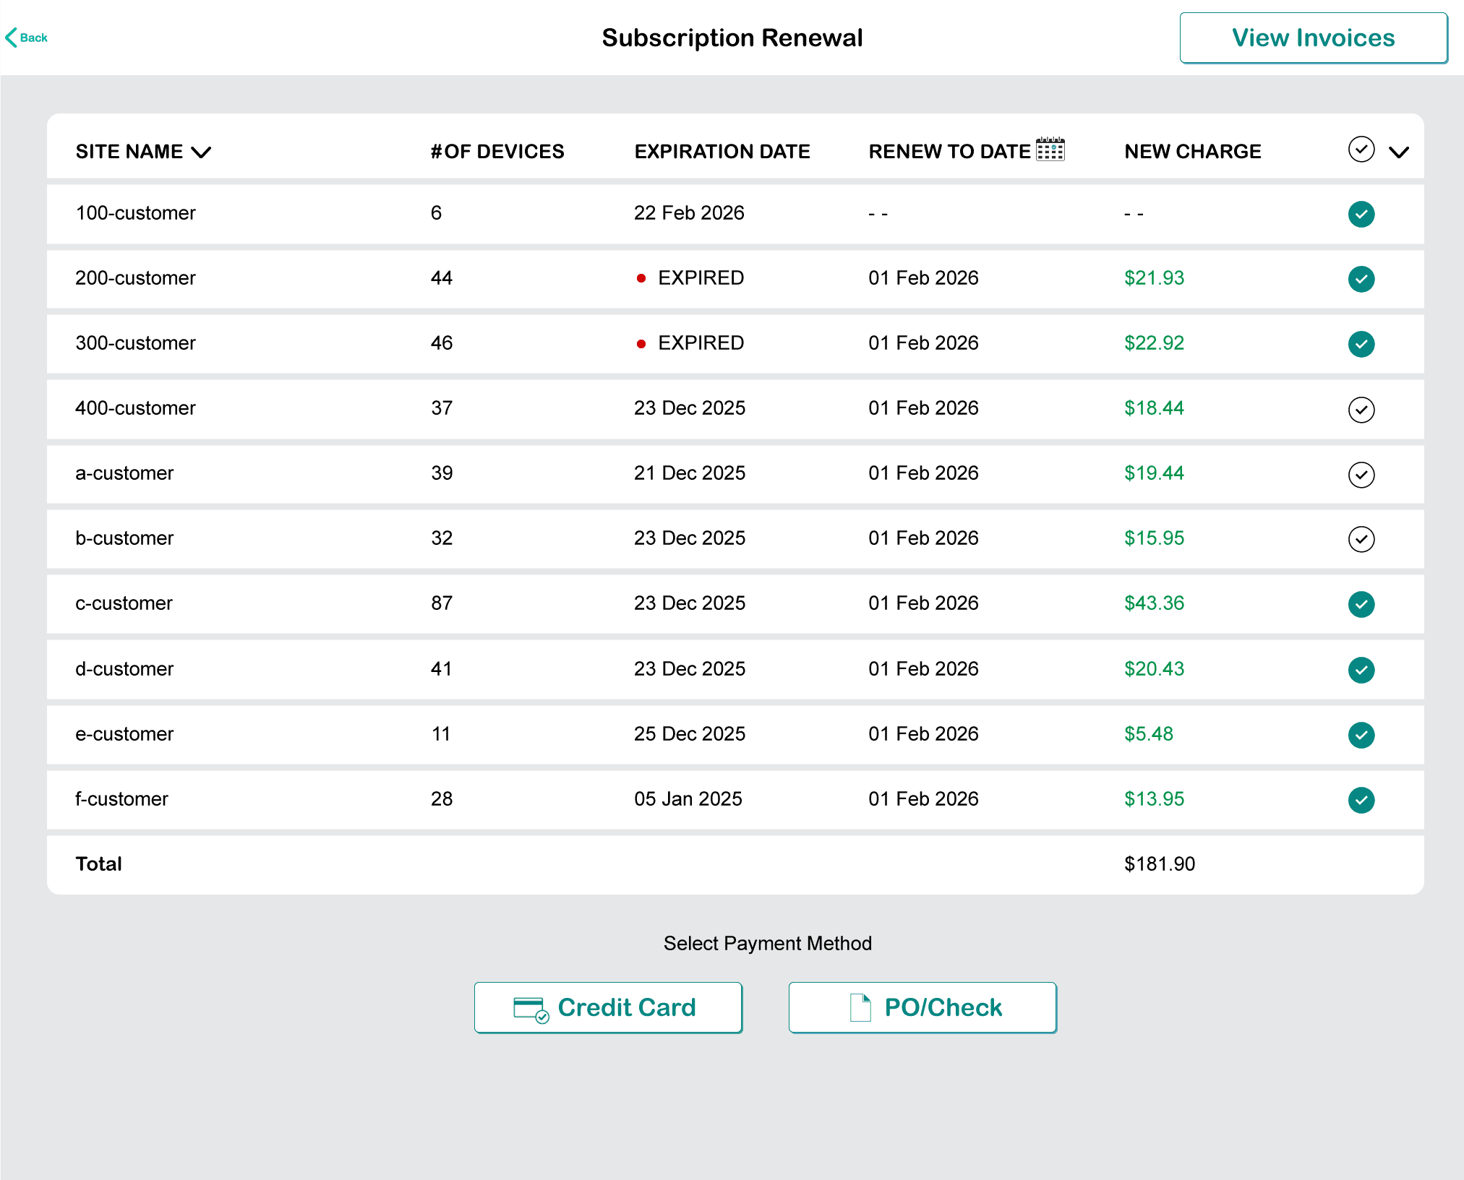Screen dimensions: 1464x1180
Task: Click the site name 100-customer
Action: tap(135, 213)
